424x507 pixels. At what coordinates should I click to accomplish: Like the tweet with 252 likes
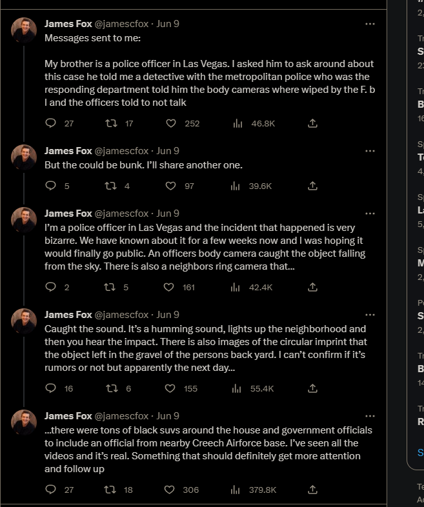pos(171,123)
